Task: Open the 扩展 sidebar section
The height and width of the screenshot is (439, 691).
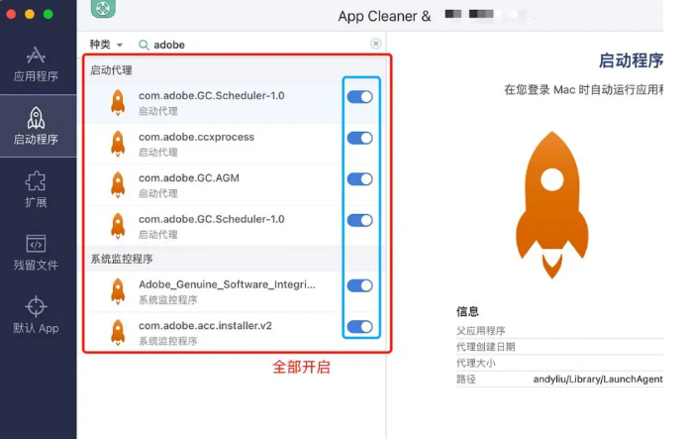Action: (36, 189)
